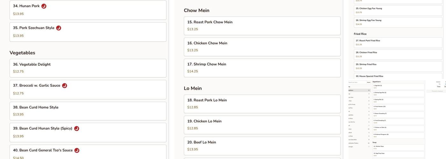Choose 15. Roast Pork Chow Mein
This screenshot has height=159, width=446.
(x=262, y=26)
